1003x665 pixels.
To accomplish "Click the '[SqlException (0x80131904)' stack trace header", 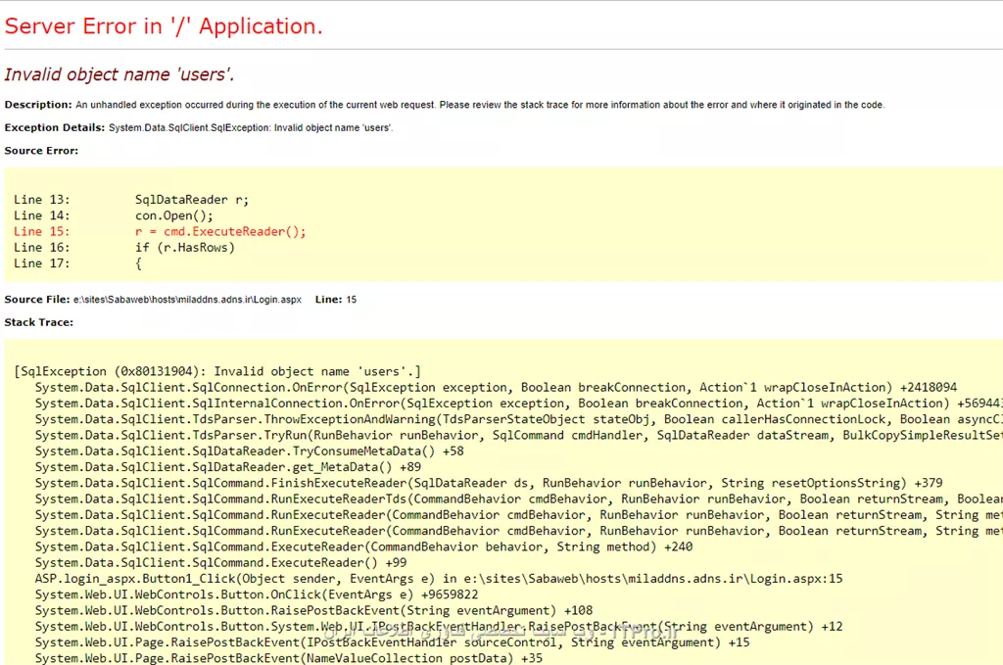I will (217, 371).
